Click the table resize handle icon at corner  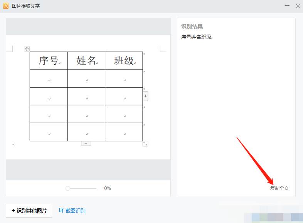145,143
